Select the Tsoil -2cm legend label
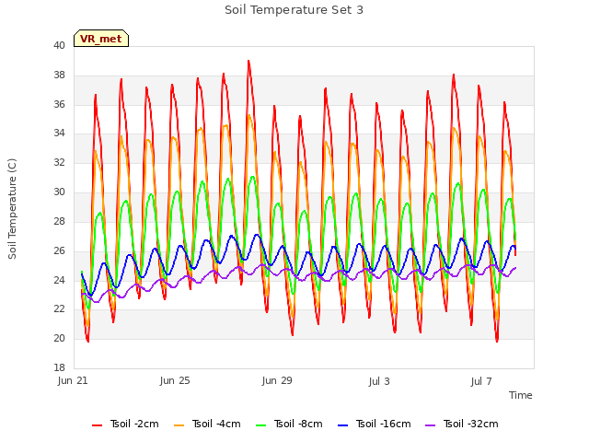The height and width of the screenshot is (442, 589). point(134,424)
